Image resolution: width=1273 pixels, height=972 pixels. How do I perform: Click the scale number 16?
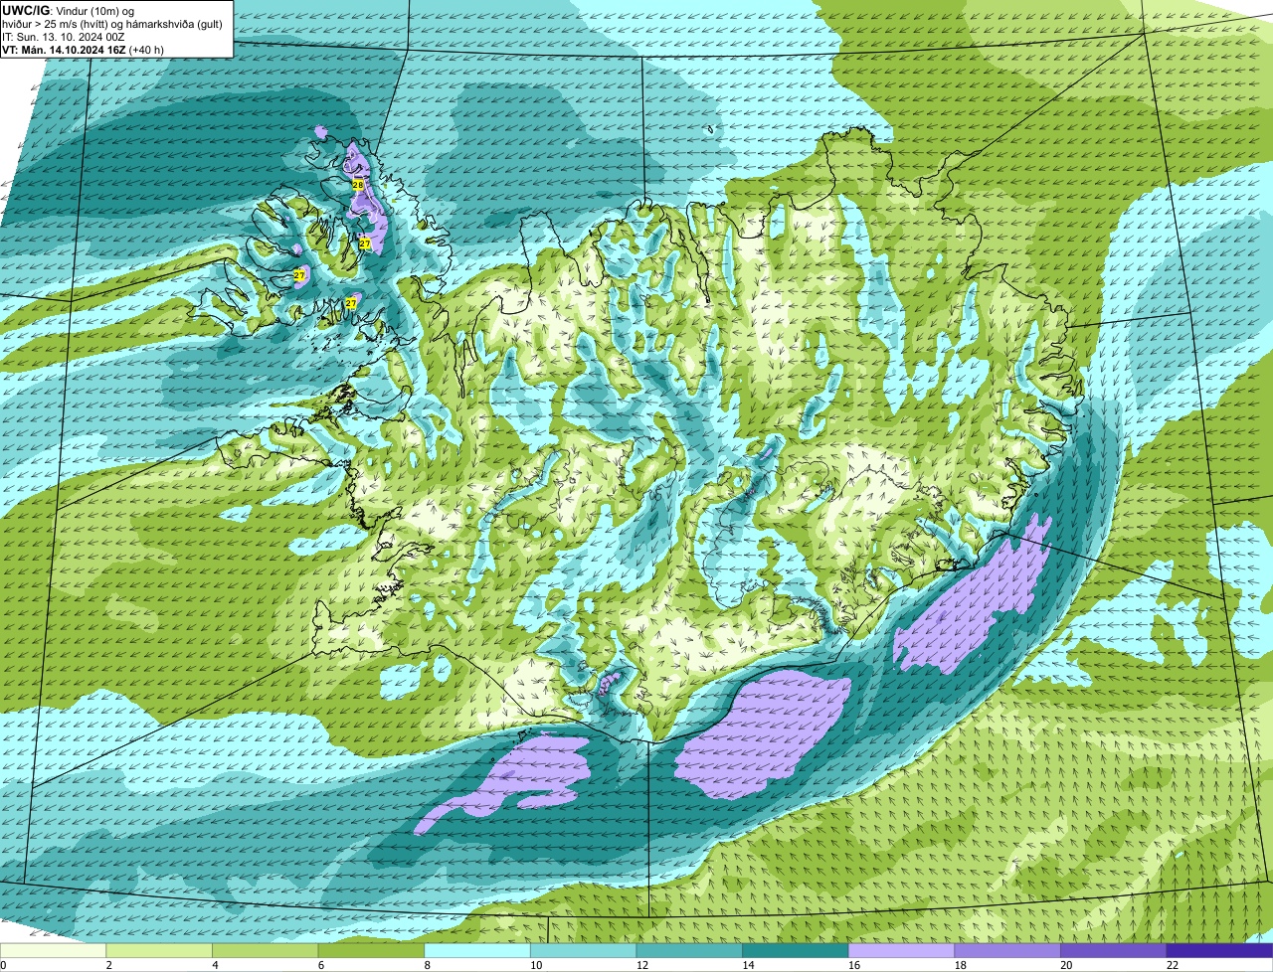click(854, 965)
